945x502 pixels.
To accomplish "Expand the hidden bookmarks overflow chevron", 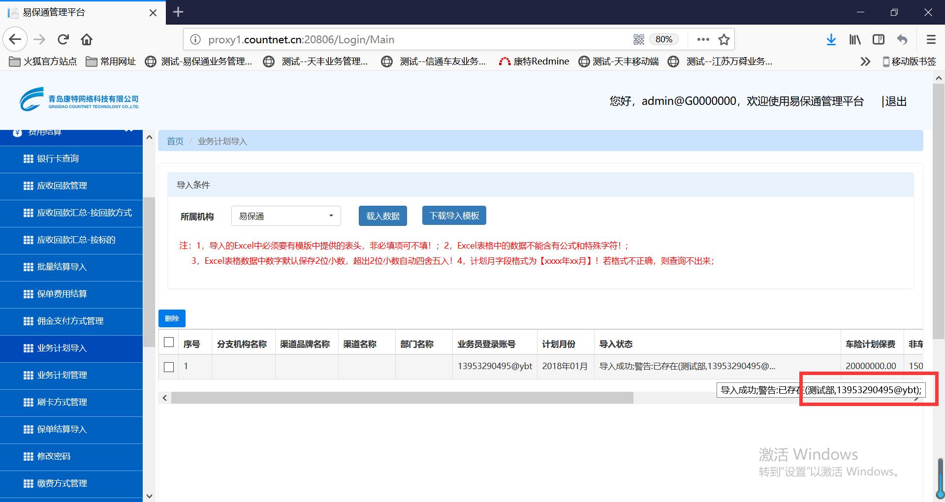I will click(x=865, y=62).
